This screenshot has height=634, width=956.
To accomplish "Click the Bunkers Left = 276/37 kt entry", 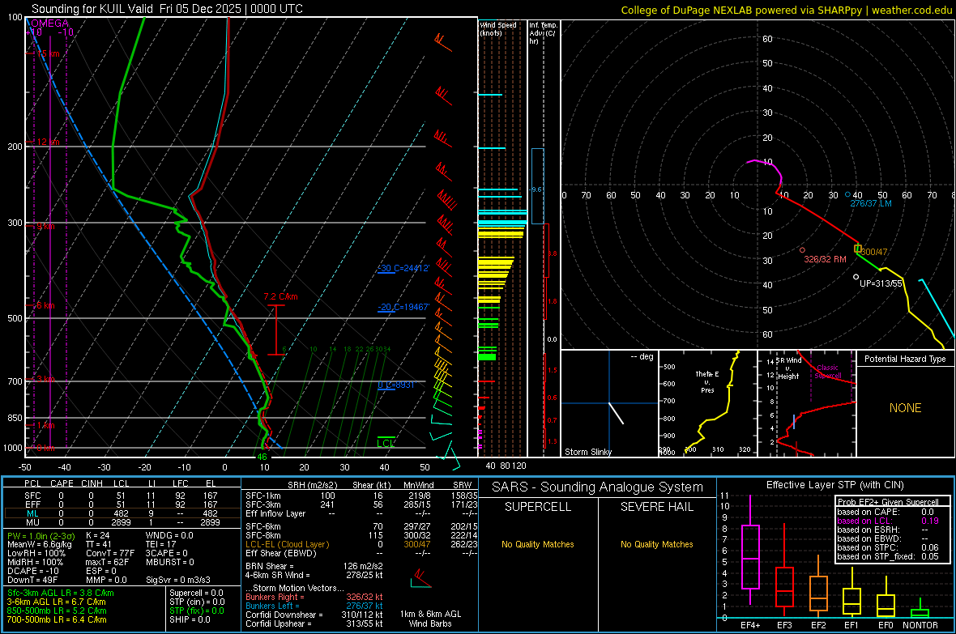I will 314,606.
